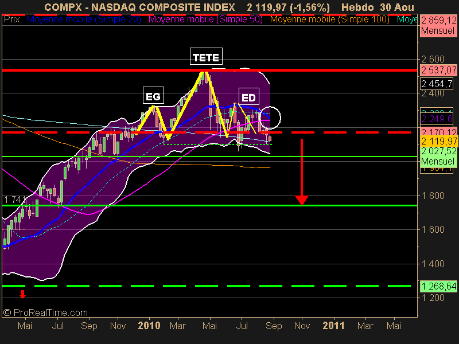Click Moyenne mobile (Simple 20) legend
Image resolution: width=459 pixels, height=344 pixels.
[x=84, y=19]
